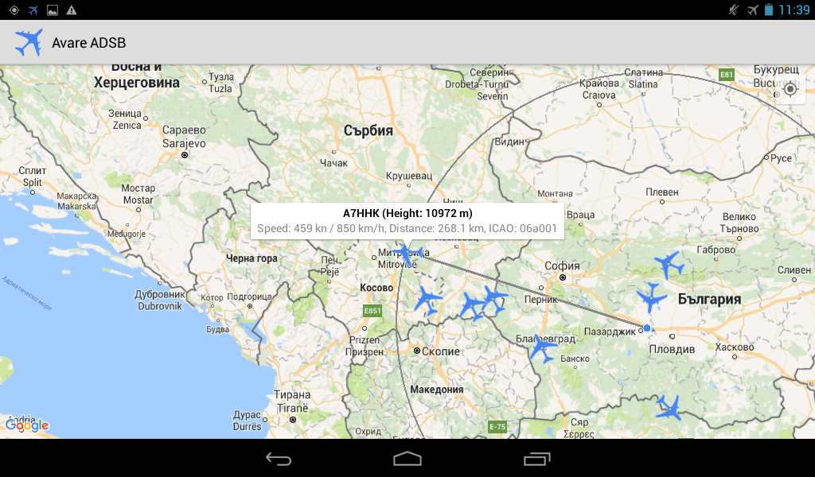This screenshot has width=815, height=477.
Task: Tap the muted sound status icon
Action: point(733,10)
